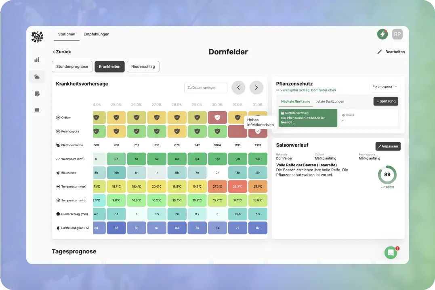Open the Empfehlungen tab
The width and height of the screenshot is (435, 290).
(97, 34)
